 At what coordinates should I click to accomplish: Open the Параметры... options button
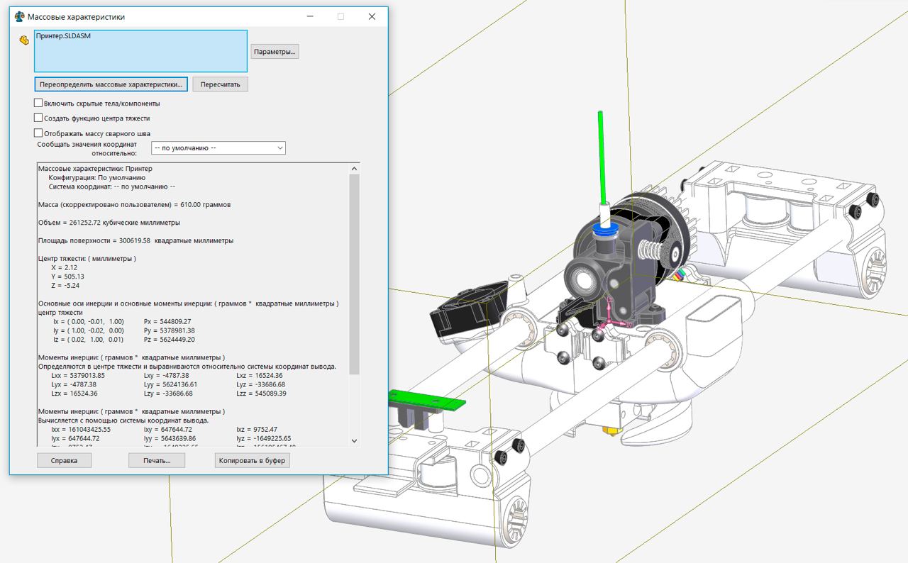coord(275,52)
